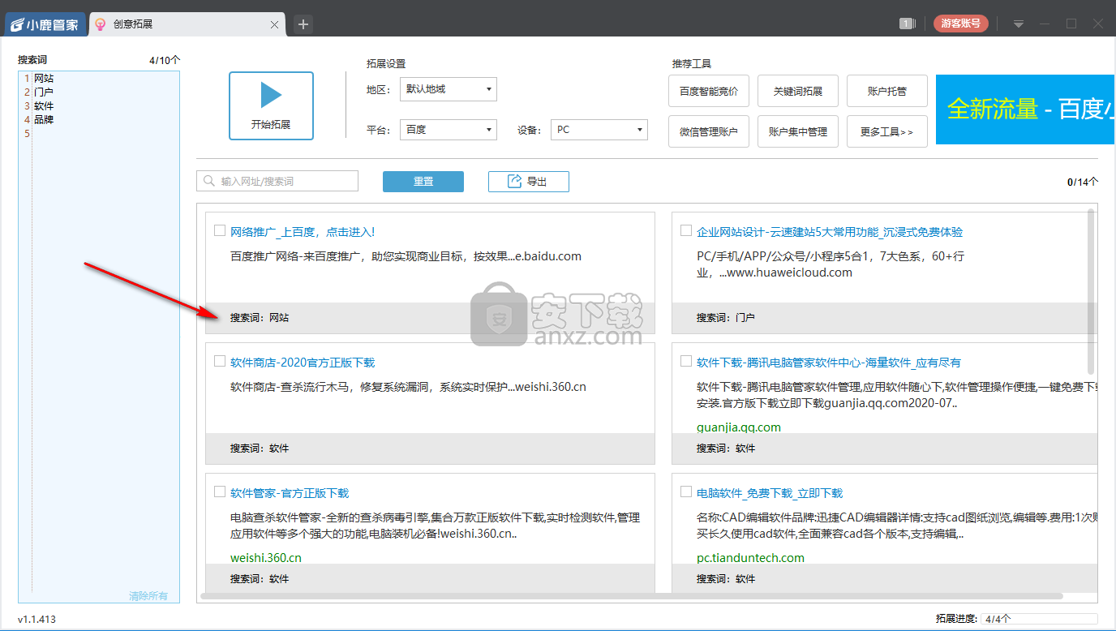Viewport: 1116px width, 631px height.
Task: Check the 软件下载-腾讯电脑管家 result checkbox
Action: (686, 361)
